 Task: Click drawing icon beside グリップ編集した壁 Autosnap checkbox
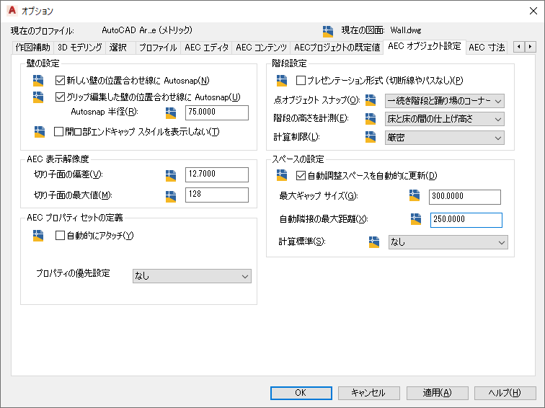(x=38, y=97)
